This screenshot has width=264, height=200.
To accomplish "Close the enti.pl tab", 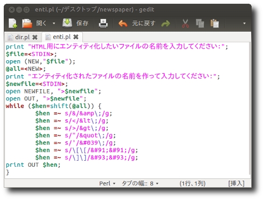I will pyautogui.click(x=76, y=37).
